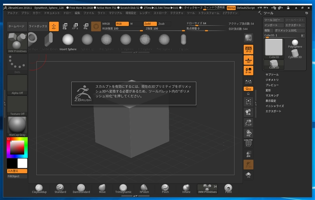This screenshot has height=200, width=315.
Task: Select the Move brush
Action: [x=102, y=189]
